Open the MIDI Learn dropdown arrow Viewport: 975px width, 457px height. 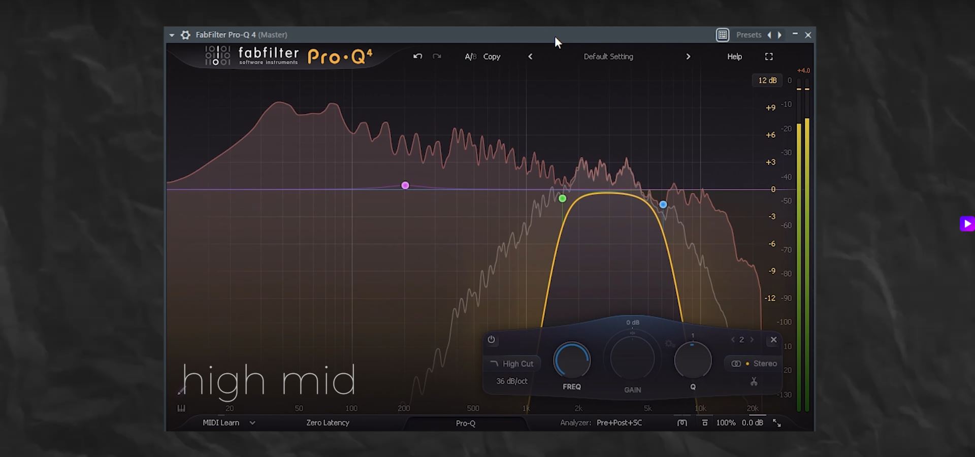[252, 422]
